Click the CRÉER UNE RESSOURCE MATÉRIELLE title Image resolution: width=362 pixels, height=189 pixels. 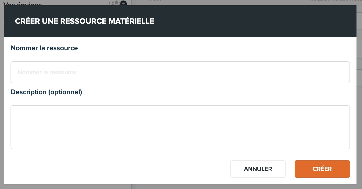click(85, 21)
